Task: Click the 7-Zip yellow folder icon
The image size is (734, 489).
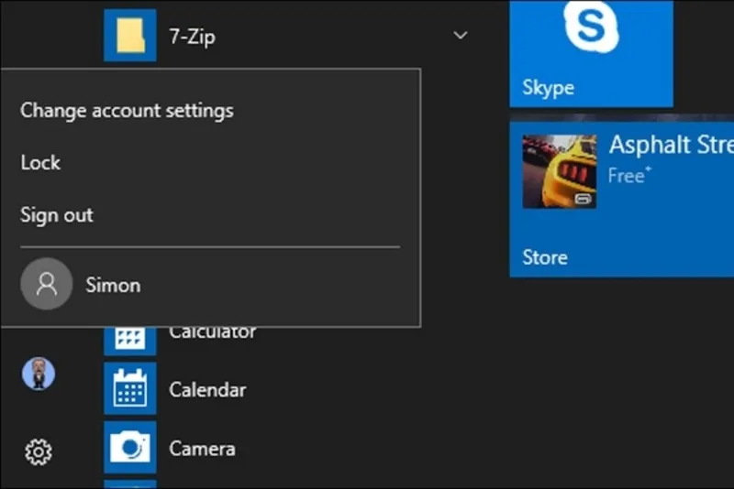Action: [129, 36]
